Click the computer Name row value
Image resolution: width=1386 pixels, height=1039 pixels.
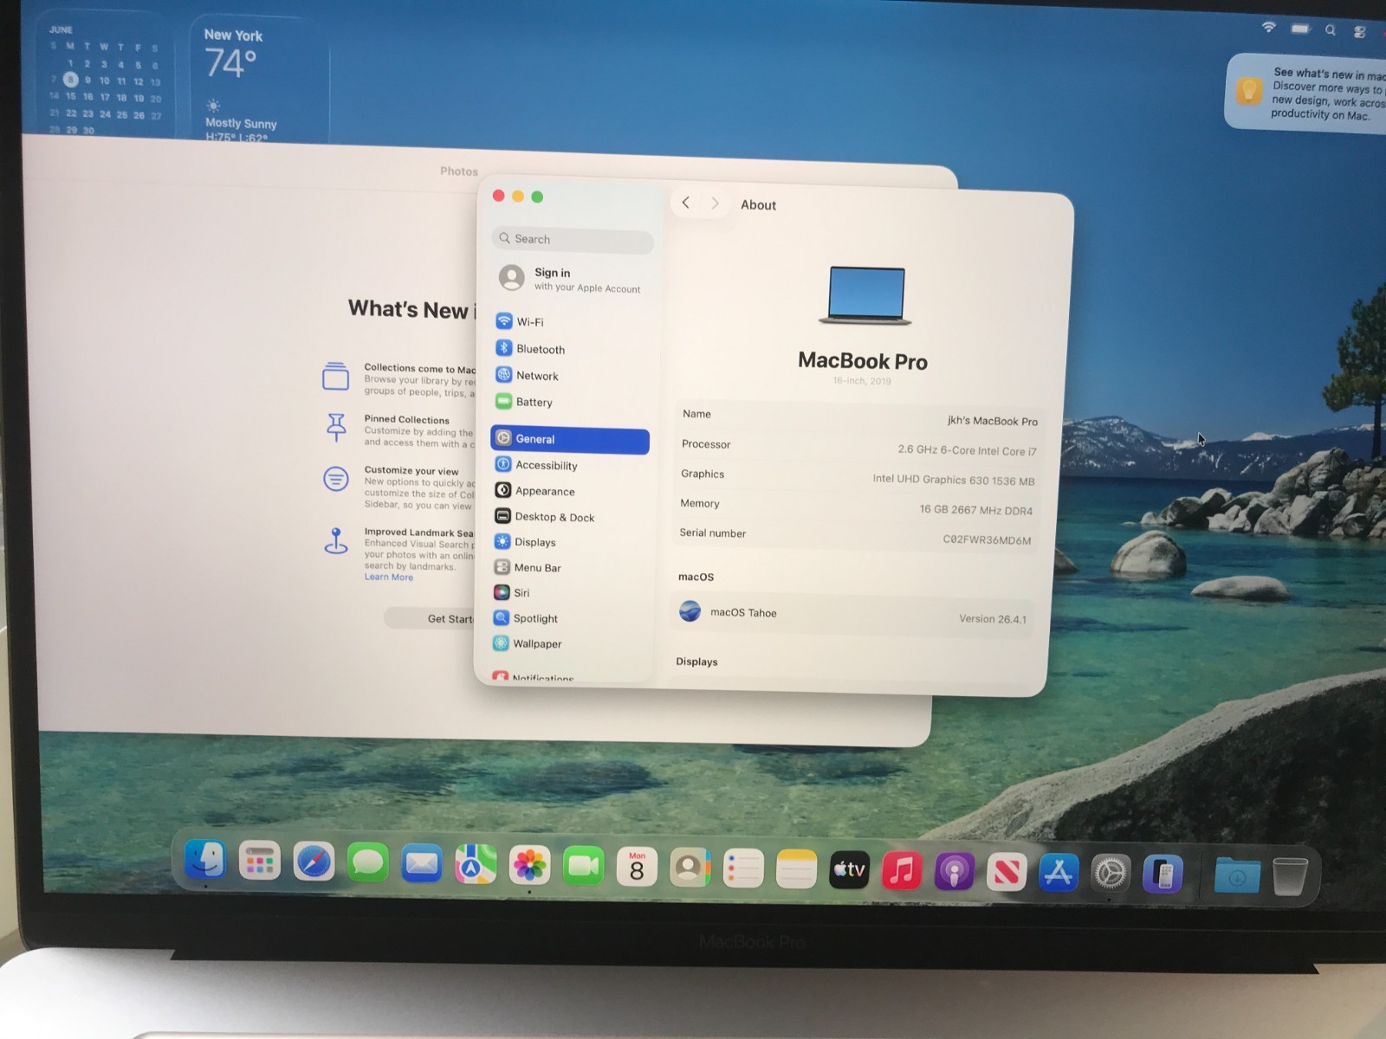(992, 421)
